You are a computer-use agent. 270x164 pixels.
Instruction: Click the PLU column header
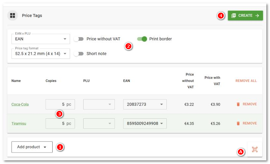click(x=86, y=81)
